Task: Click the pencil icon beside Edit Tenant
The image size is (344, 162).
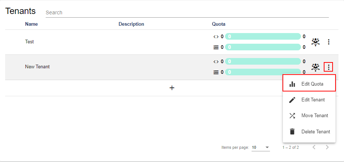Action: (292, 100)
